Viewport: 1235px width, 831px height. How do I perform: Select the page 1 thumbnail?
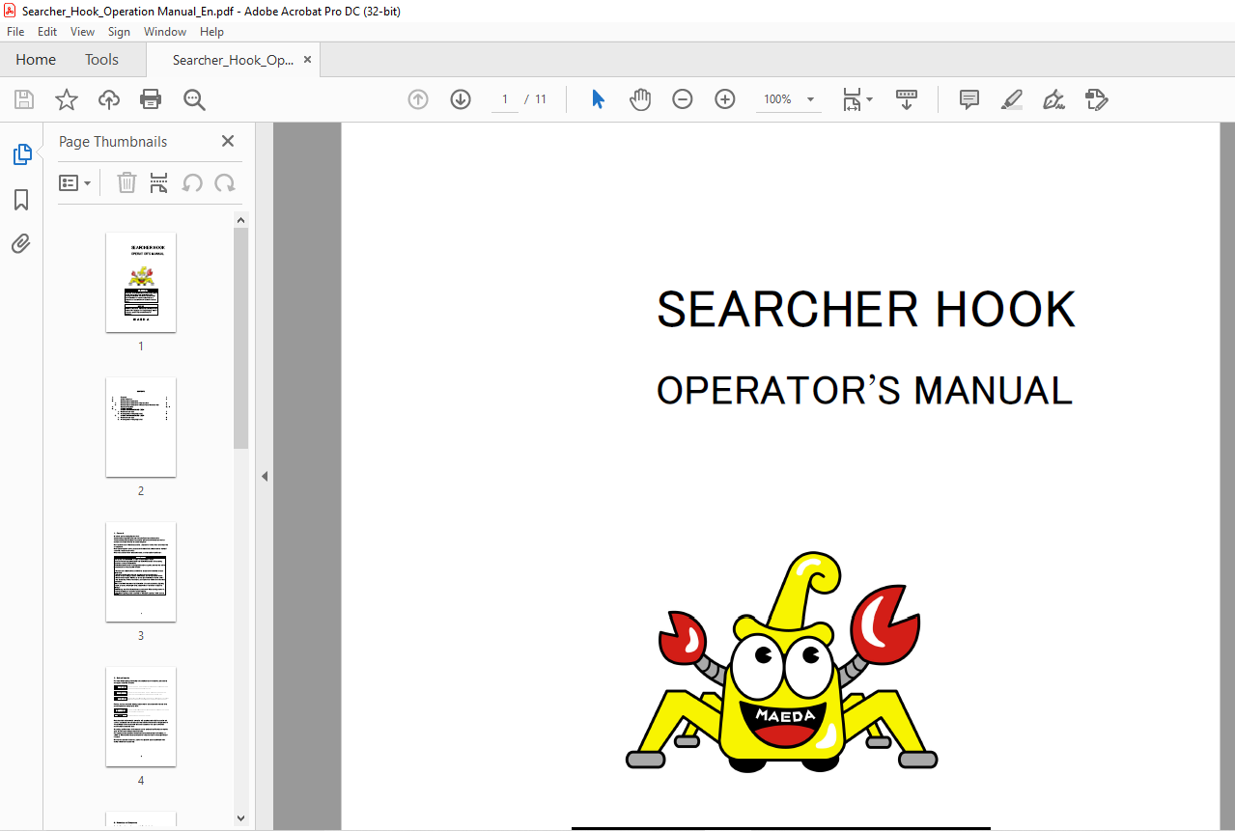tap(141, 282)
